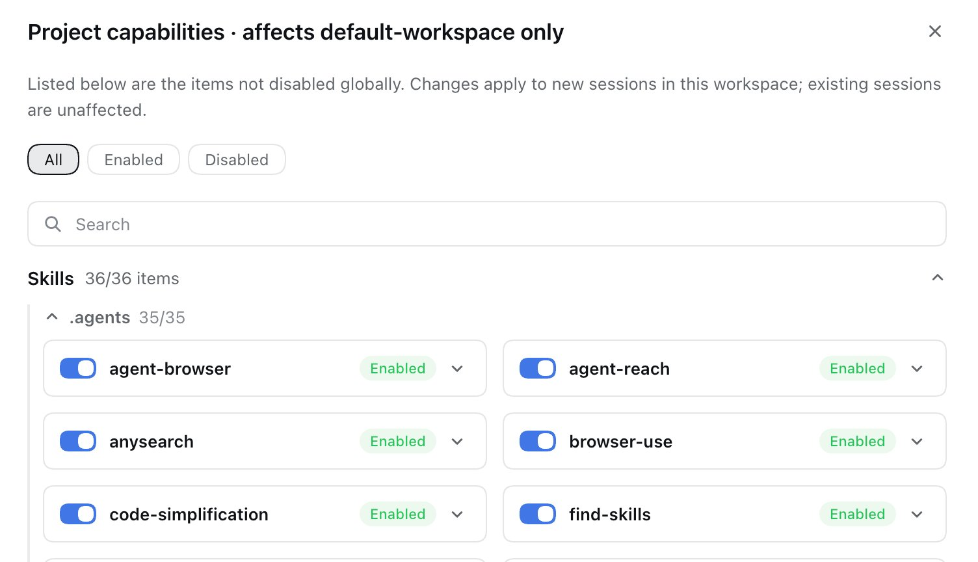The height and width of the screenshot is (562, 978).
Task: Click the Search input field
Action: (x=487, y=224)
